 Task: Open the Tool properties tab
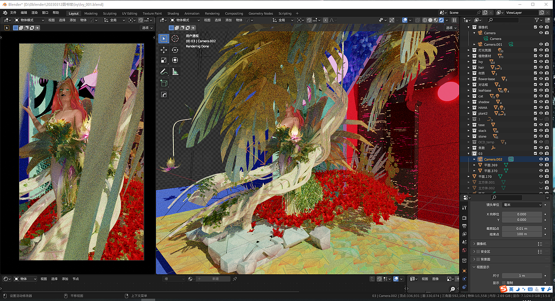point(464,208)
